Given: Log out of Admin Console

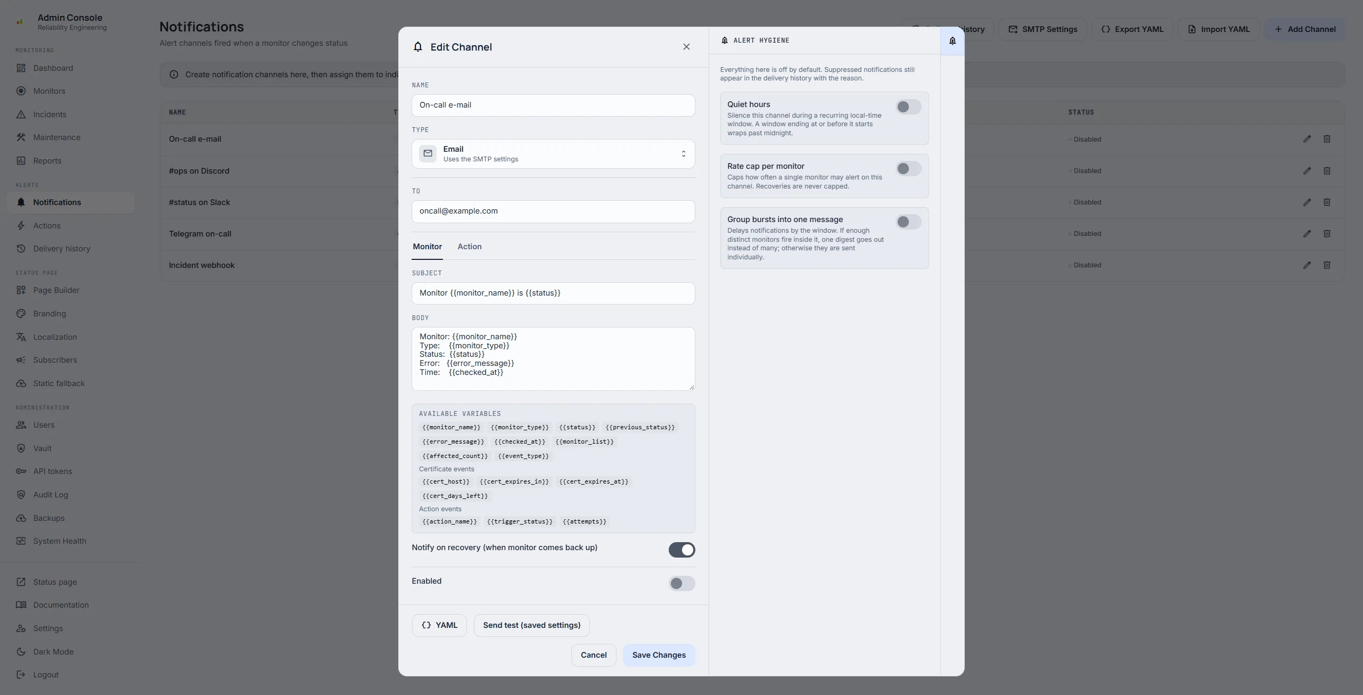Looking at the screenshot, I should [70, 675].
